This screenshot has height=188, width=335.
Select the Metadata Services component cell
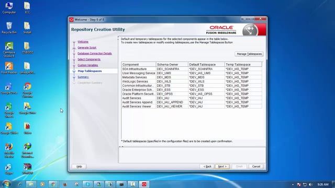[x=139, y=77]
